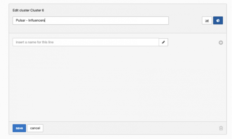Delete cluster using the trash icon
This screenshot has width=232, height=139.
[221, 128]
